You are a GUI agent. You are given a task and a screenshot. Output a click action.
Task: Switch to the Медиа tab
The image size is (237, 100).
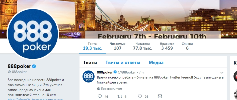point(156,62)
